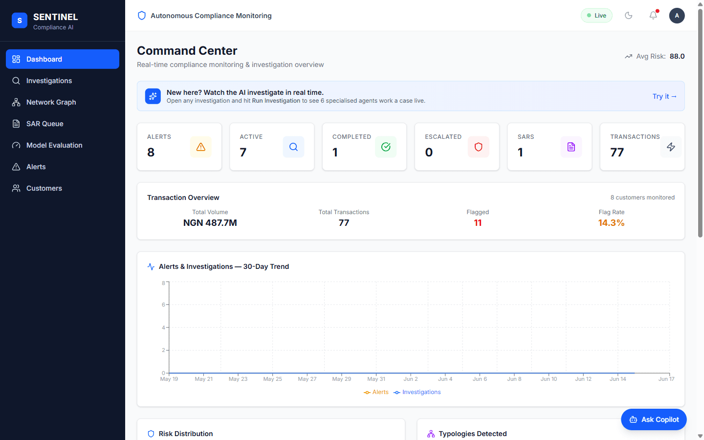Open the SAR Queue section
Viewport: 704px width, 440px height.
coord(63,124)
